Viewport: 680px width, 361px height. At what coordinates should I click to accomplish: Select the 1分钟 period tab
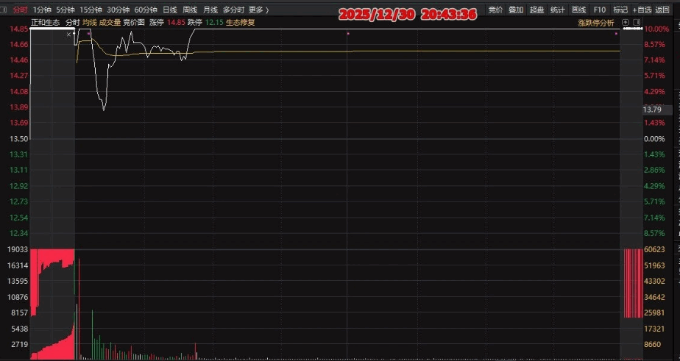(42, 10)
